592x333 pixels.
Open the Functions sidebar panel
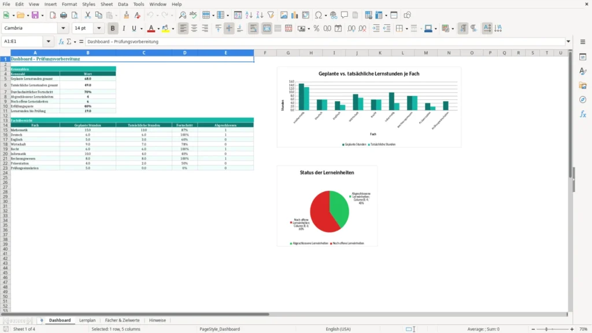point(583,114)
